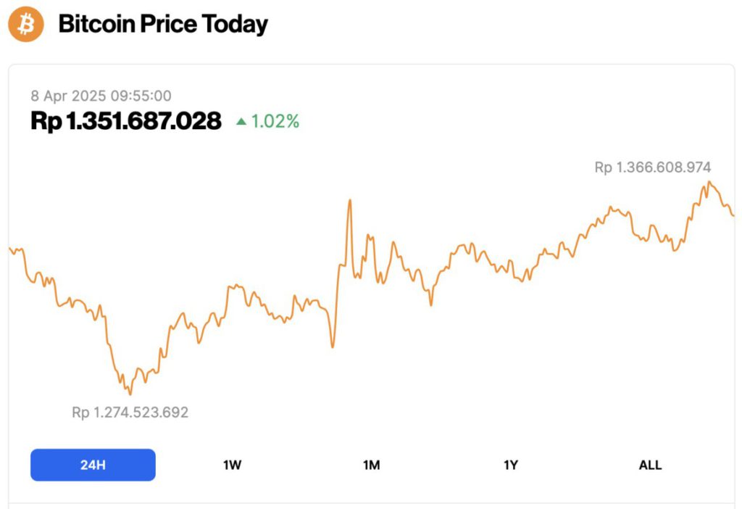Click the Rp currency prefix of the current price
The height and width of the screenshot is (509, 742).
click(46, 121)
